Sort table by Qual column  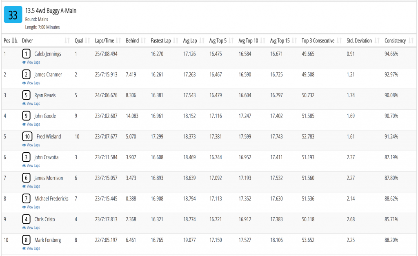[x=82, y=40]
